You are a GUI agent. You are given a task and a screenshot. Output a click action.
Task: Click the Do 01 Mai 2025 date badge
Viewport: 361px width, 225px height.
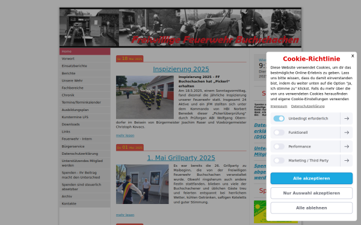click(x=129, y=148)
